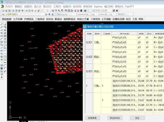Select cell 顶点1:53506.26,313...
Screen dimensions: 164x122
coord(125,95)
